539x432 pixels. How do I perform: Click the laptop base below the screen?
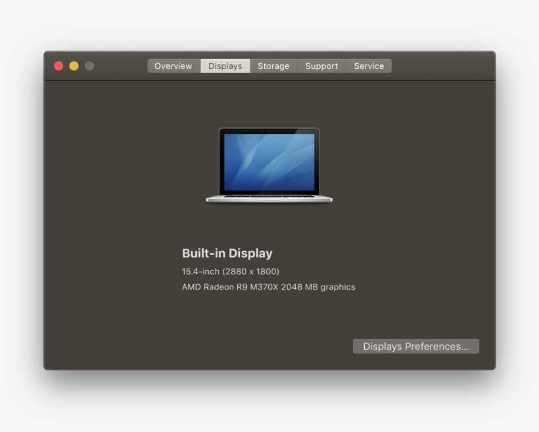coord(269,199)
